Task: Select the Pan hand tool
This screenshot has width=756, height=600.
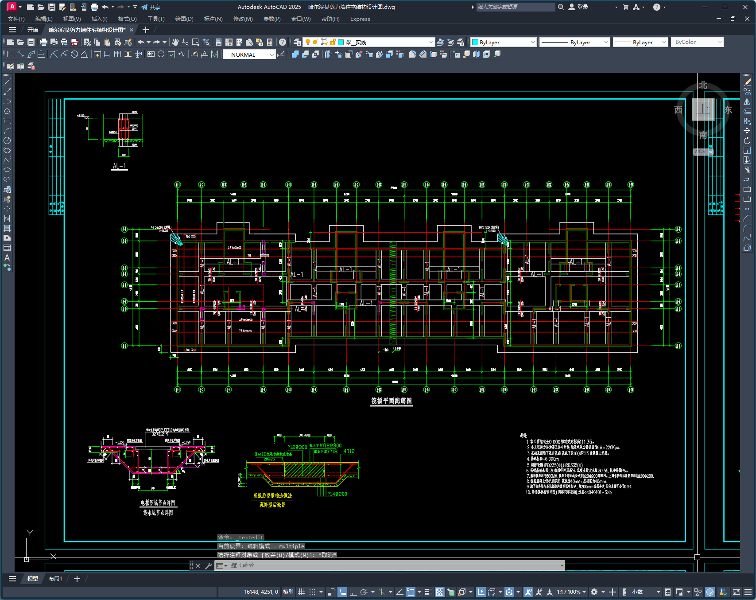Action: [175, 42]
